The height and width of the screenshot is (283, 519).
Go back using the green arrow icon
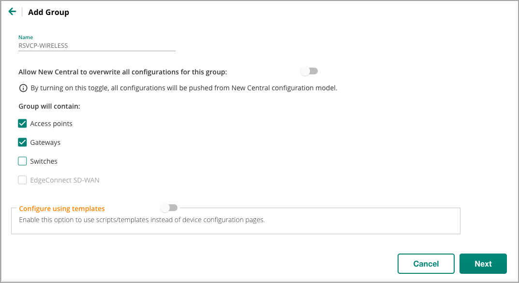[x=12, y=12]
